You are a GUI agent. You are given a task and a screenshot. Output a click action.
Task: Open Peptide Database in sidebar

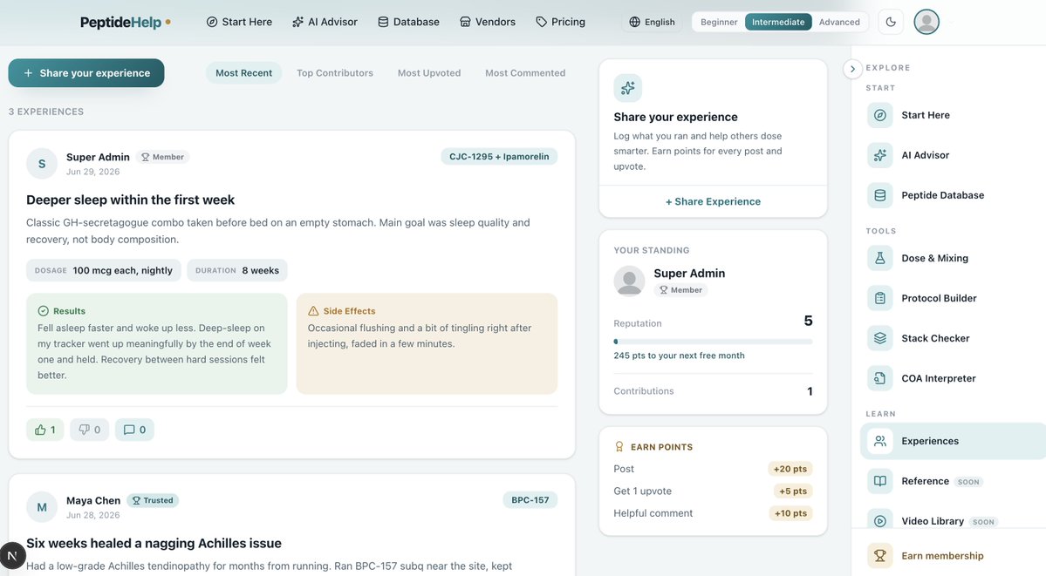953,195
